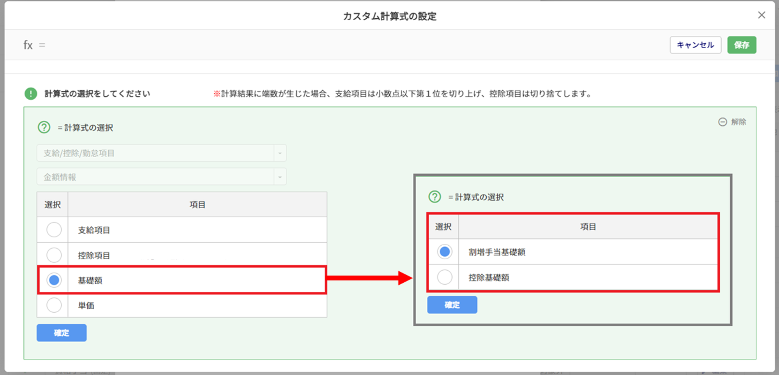This screenshot has height=375, width=779.
Task: Click the 支給項目 row text
Action: click(x=94, y=230)
